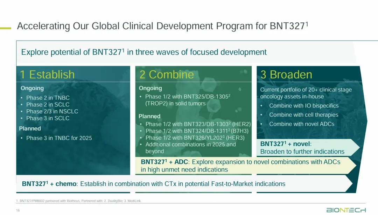This screenshot has height=215, width=378.
Task: Click 'Phase 3 in TNBC for 2025' bullet
Action: click(x=59, y=138)
